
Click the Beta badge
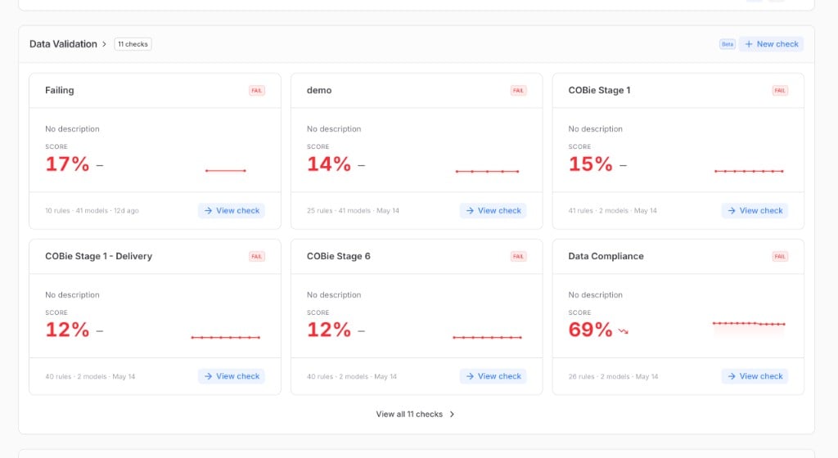(727, 44)
